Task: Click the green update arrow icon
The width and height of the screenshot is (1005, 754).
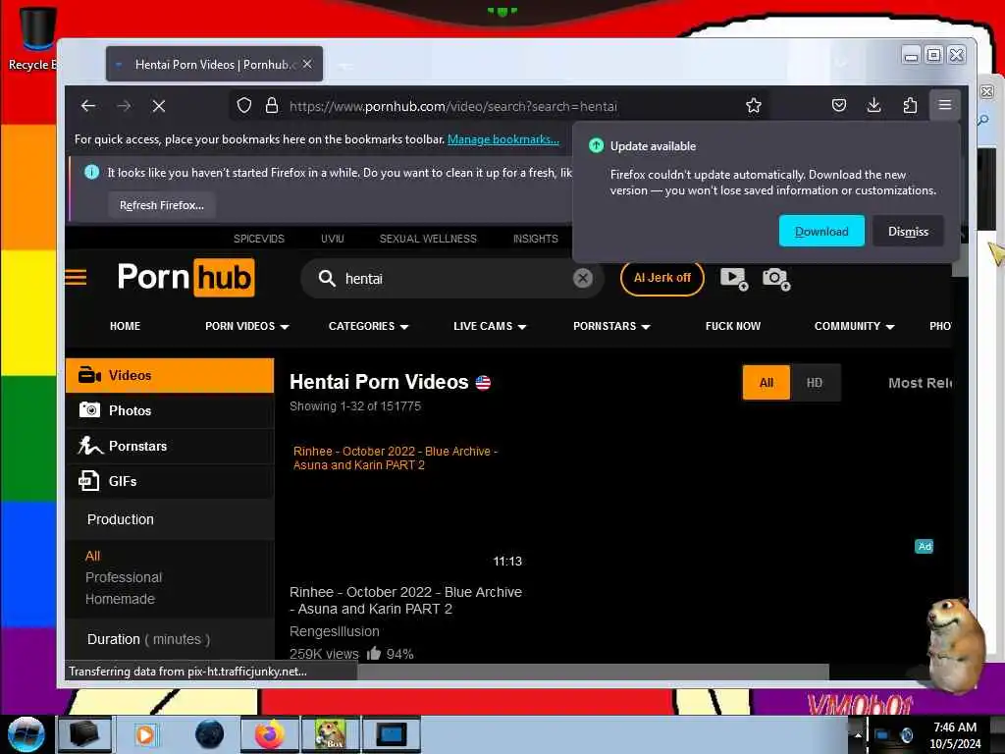Action: pos(596,145)
